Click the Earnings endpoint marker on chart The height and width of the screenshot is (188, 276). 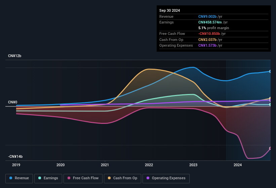[x=270, y=104]
